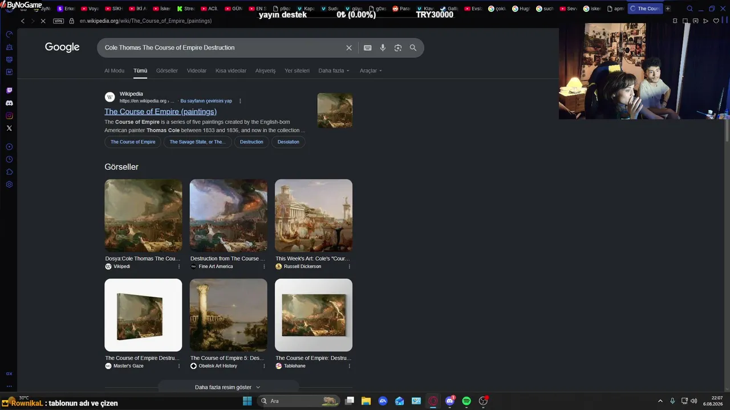Go back to the previous page
Viewport: 730px width, 410px height.
pyautogui.click(x=23, y=21)
